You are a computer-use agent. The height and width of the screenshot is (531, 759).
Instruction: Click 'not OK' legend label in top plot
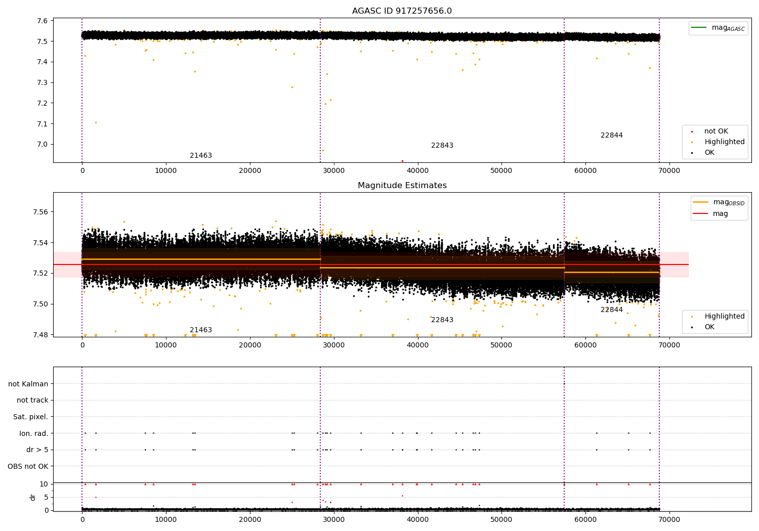point(716,131)
